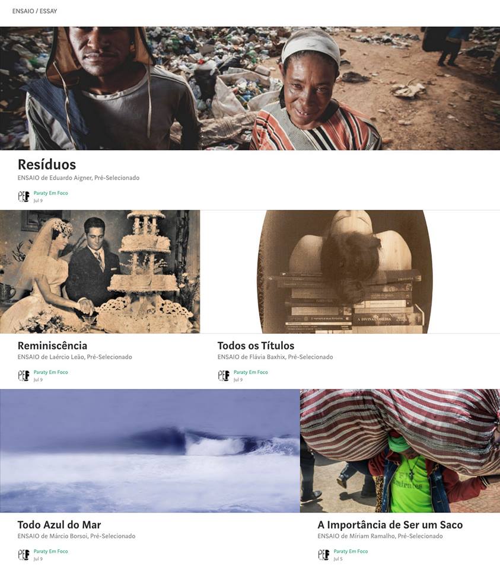The height and width of the screenshot is (569, 500).
Task: Open the Todos os Títulos essay title
Action: click(256, 346)
